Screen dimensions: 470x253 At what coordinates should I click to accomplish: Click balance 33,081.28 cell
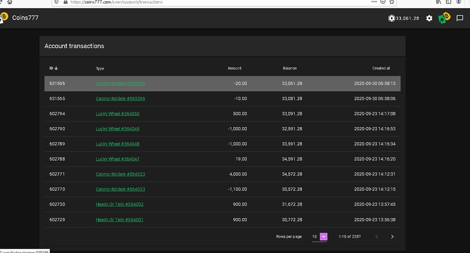[x=292, y=99]
